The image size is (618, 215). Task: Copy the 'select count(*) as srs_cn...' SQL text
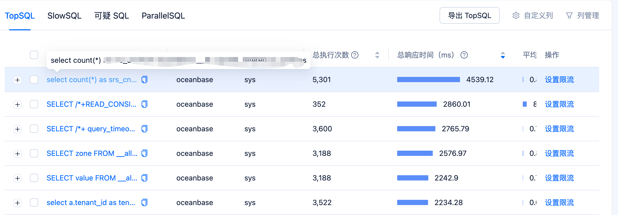tap(144, 80)
